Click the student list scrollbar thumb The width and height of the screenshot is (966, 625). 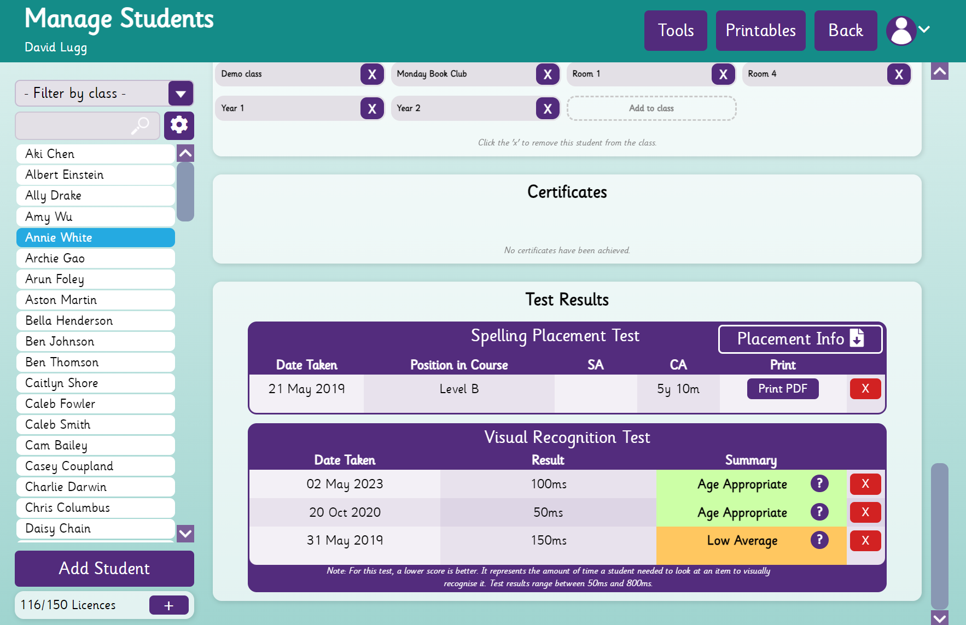[185, 191]
